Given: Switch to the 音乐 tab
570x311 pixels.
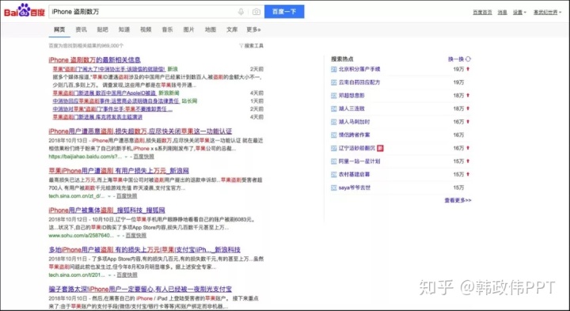Looking at the screenshot, I should point(167,29).
